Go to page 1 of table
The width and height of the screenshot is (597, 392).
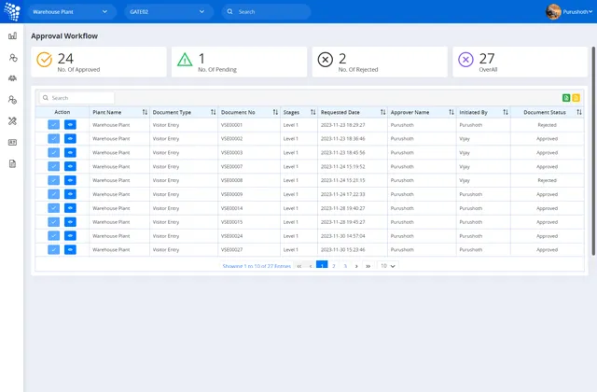coord(322,265)
